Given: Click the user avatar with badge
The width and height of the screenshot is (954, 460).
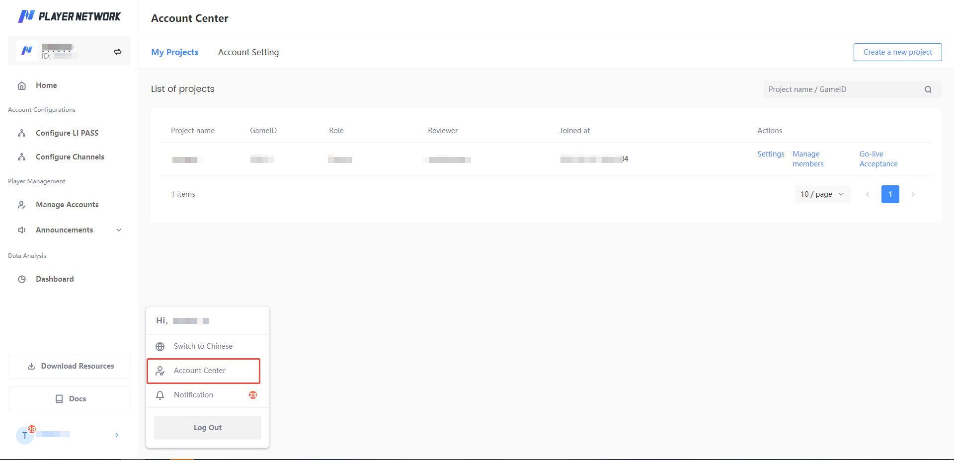Looking at the screenshot, I should [x=25, y=435].
